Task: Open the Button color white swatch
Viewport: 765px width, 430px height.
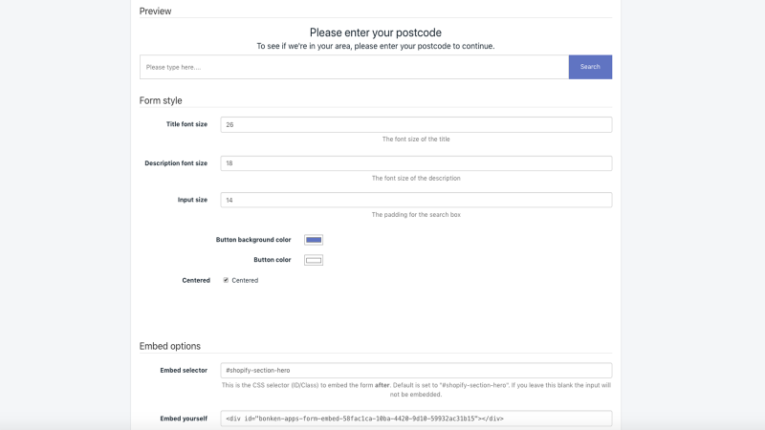Action: (x=314, y=260)
